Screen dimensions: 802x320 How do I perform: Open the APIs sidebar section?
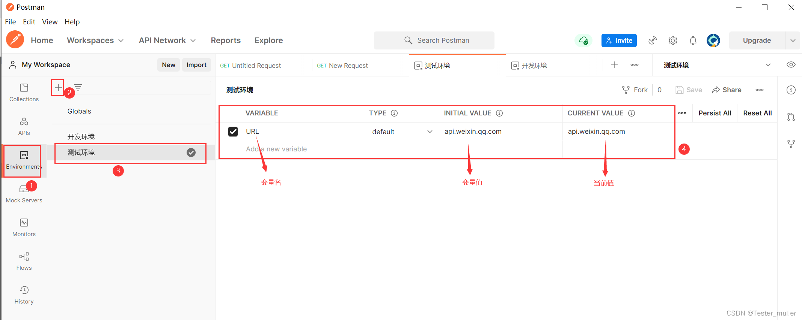click(x=24, y=126)
